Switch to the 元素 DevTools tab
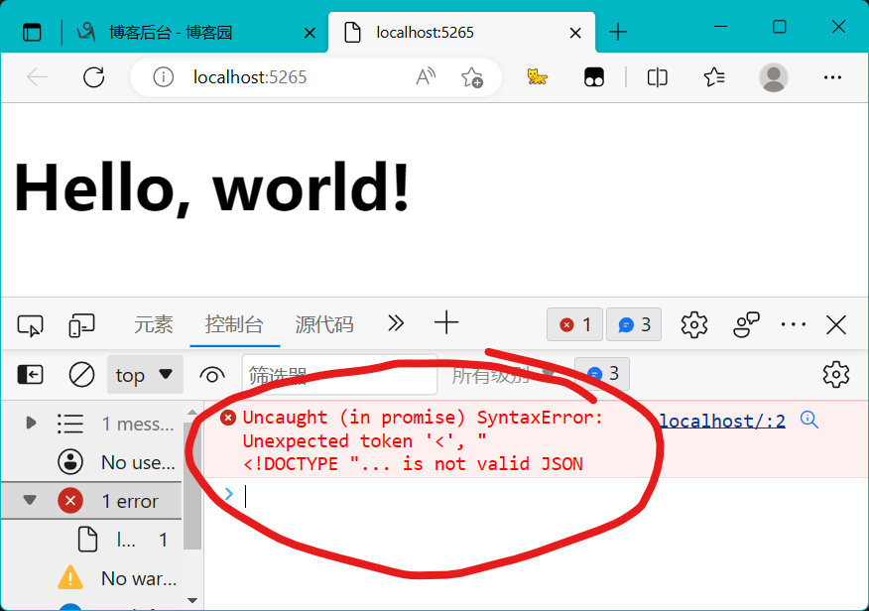Screen dimensions: 869x611 pos(153,324)
